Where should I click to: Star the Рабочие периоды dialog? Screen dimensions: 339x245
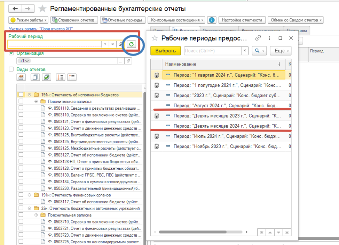coord(155,39)
